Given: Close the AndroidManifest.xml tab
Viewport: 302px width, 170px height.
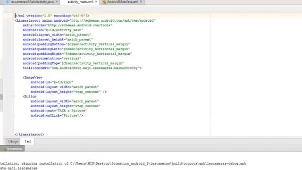Looking at the screenshot, I should click(x=141, y=1).
